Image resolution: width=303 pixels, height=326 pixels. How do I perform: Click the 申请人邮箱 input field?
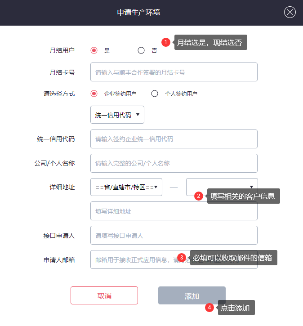tap(135, 259)
